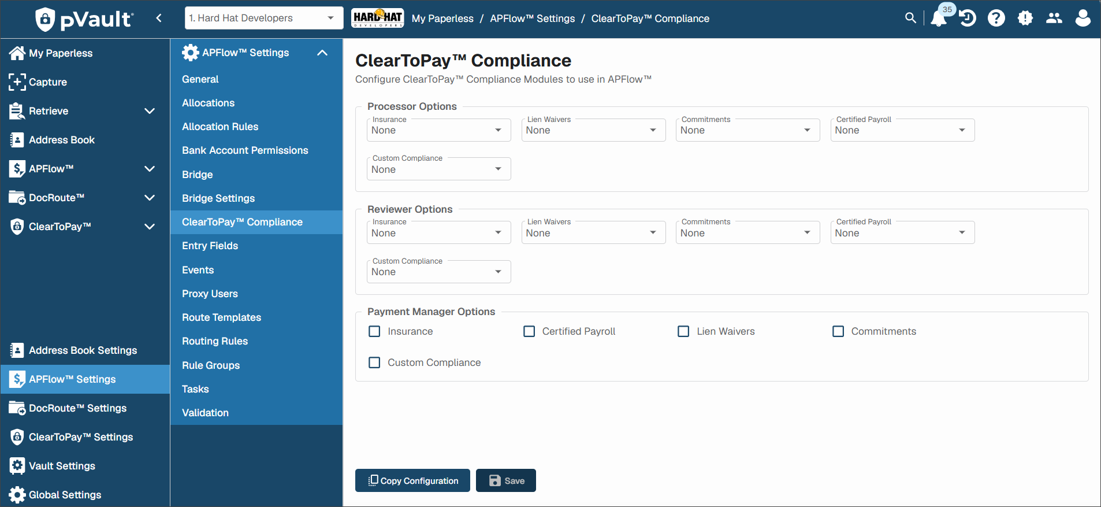This screenshot has height=507, width=1101.
Task: Open the users group icon
Action: pos(1054,18)
